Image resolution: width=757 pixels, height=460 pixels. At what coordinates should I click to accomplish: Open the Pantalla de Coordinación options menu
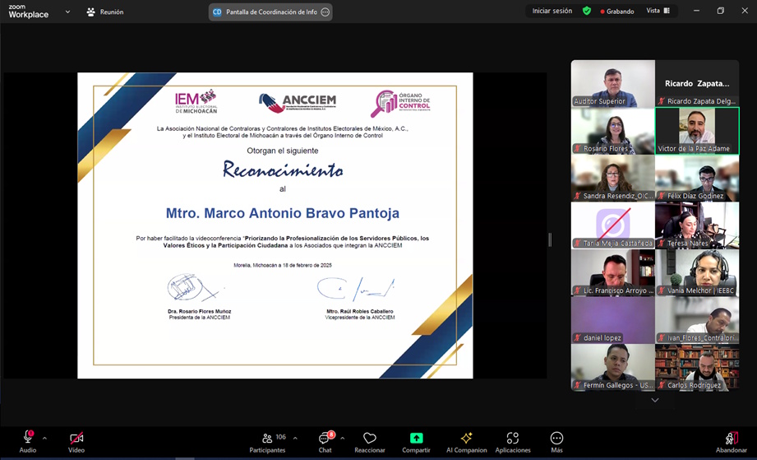tap(325, 12)
